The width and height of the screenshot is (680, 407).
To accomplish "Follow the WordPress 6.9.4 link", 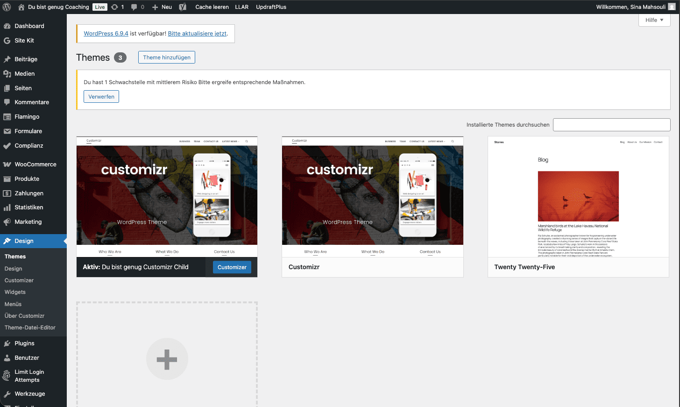I will click(106, 34).
